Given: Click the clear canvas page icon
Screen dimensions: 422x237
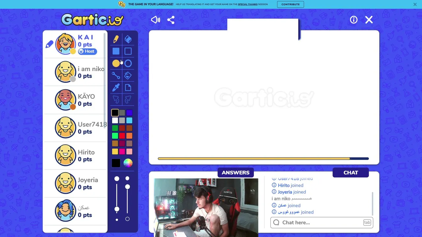Looking at the screenshot, I should point(128,88).
